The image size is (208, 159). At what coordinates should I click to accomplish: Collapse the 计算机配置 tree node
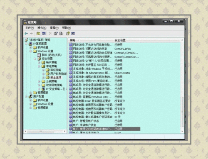(x=26, y=44)
